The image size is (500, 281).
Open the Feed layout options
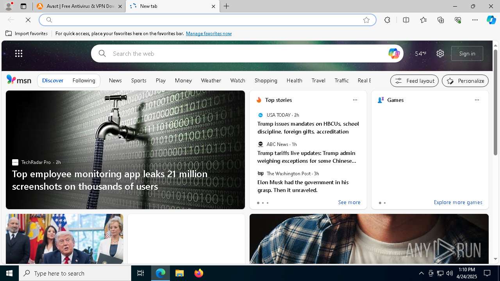pyautogui.click(x=414, y=81)
